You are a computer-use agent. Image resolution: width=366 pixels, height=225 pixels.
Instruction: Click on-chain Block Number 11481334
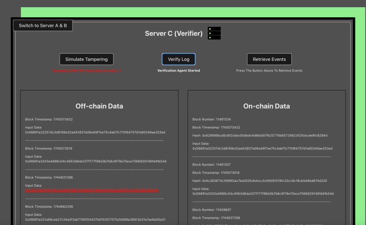point(212,119)
